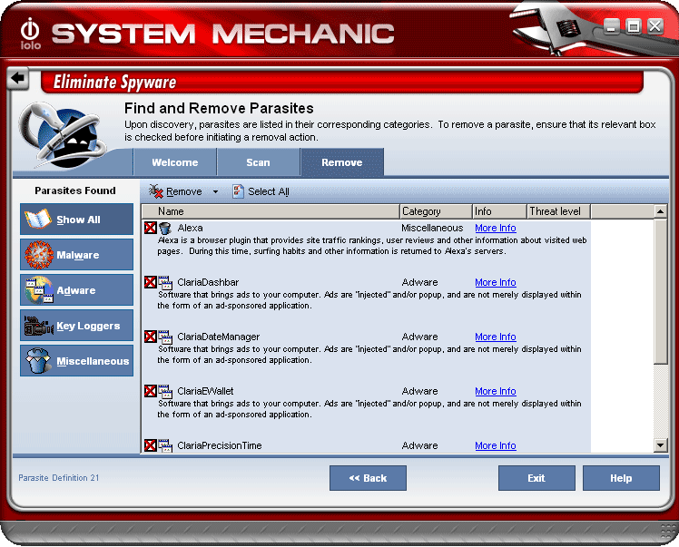Click the << Back button
Image resolution: width=679 pixels, height=547 pixels.
click(x=368, y=478)
